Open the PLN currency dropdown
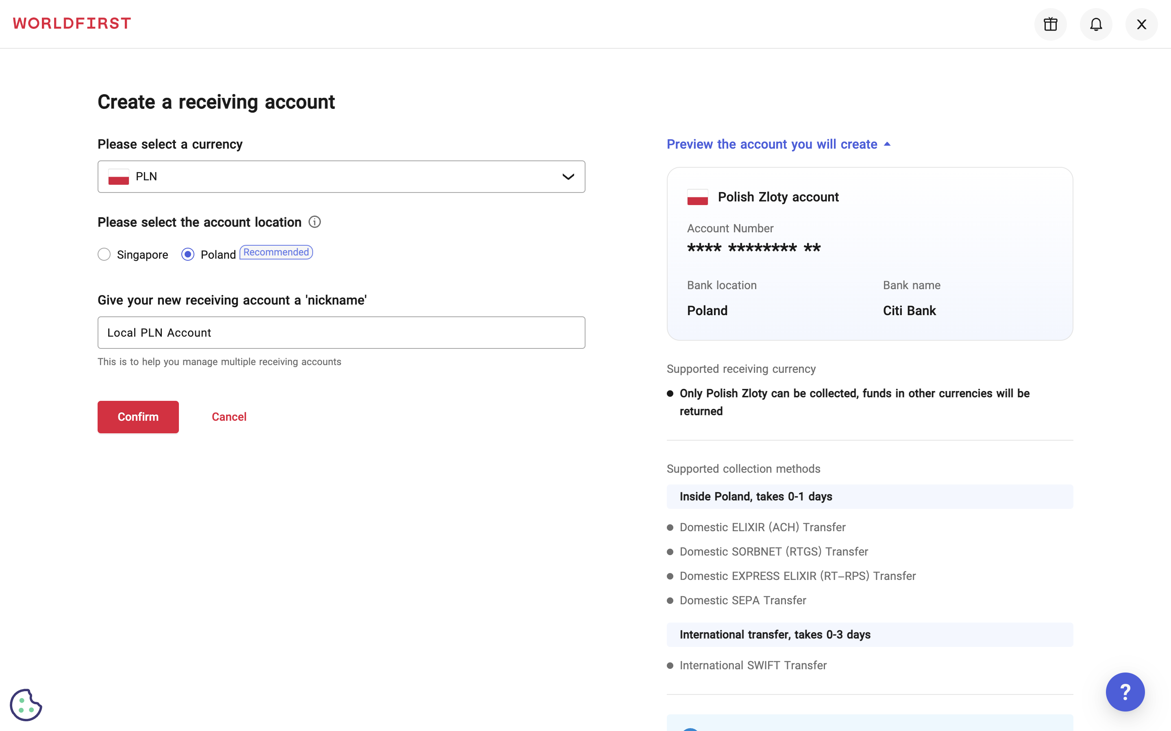 pos(341,177)
